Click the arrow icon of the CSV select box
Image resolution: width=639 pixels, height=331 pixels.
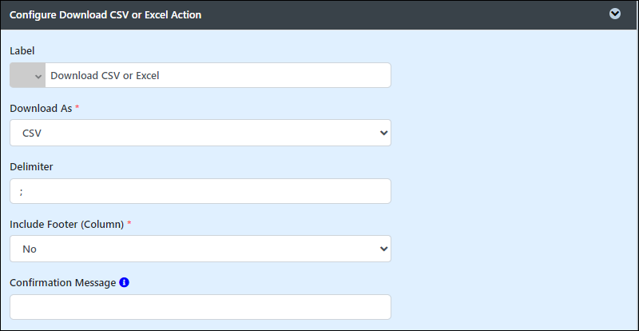tap(383, 133)
